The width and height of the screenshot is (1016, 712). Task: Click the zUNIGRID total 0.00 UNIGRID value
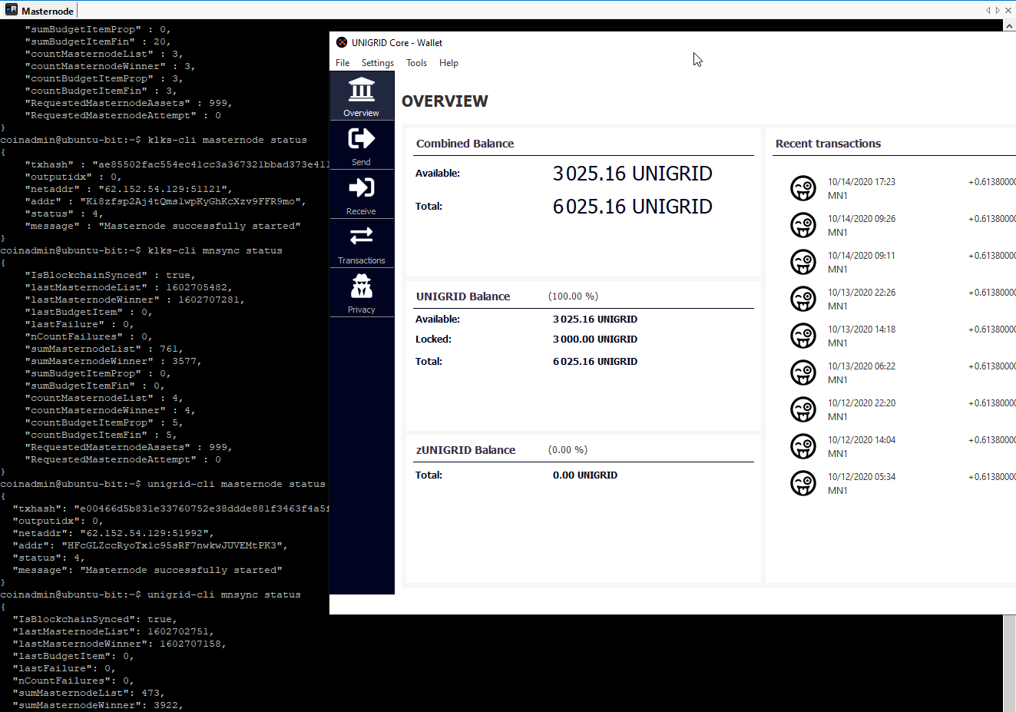click(x=585, y=475)
